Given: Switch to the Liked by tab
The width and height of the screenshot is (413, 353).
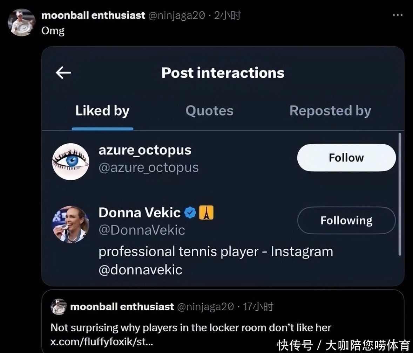Looking at the screenshot, I should coord(102,111).
